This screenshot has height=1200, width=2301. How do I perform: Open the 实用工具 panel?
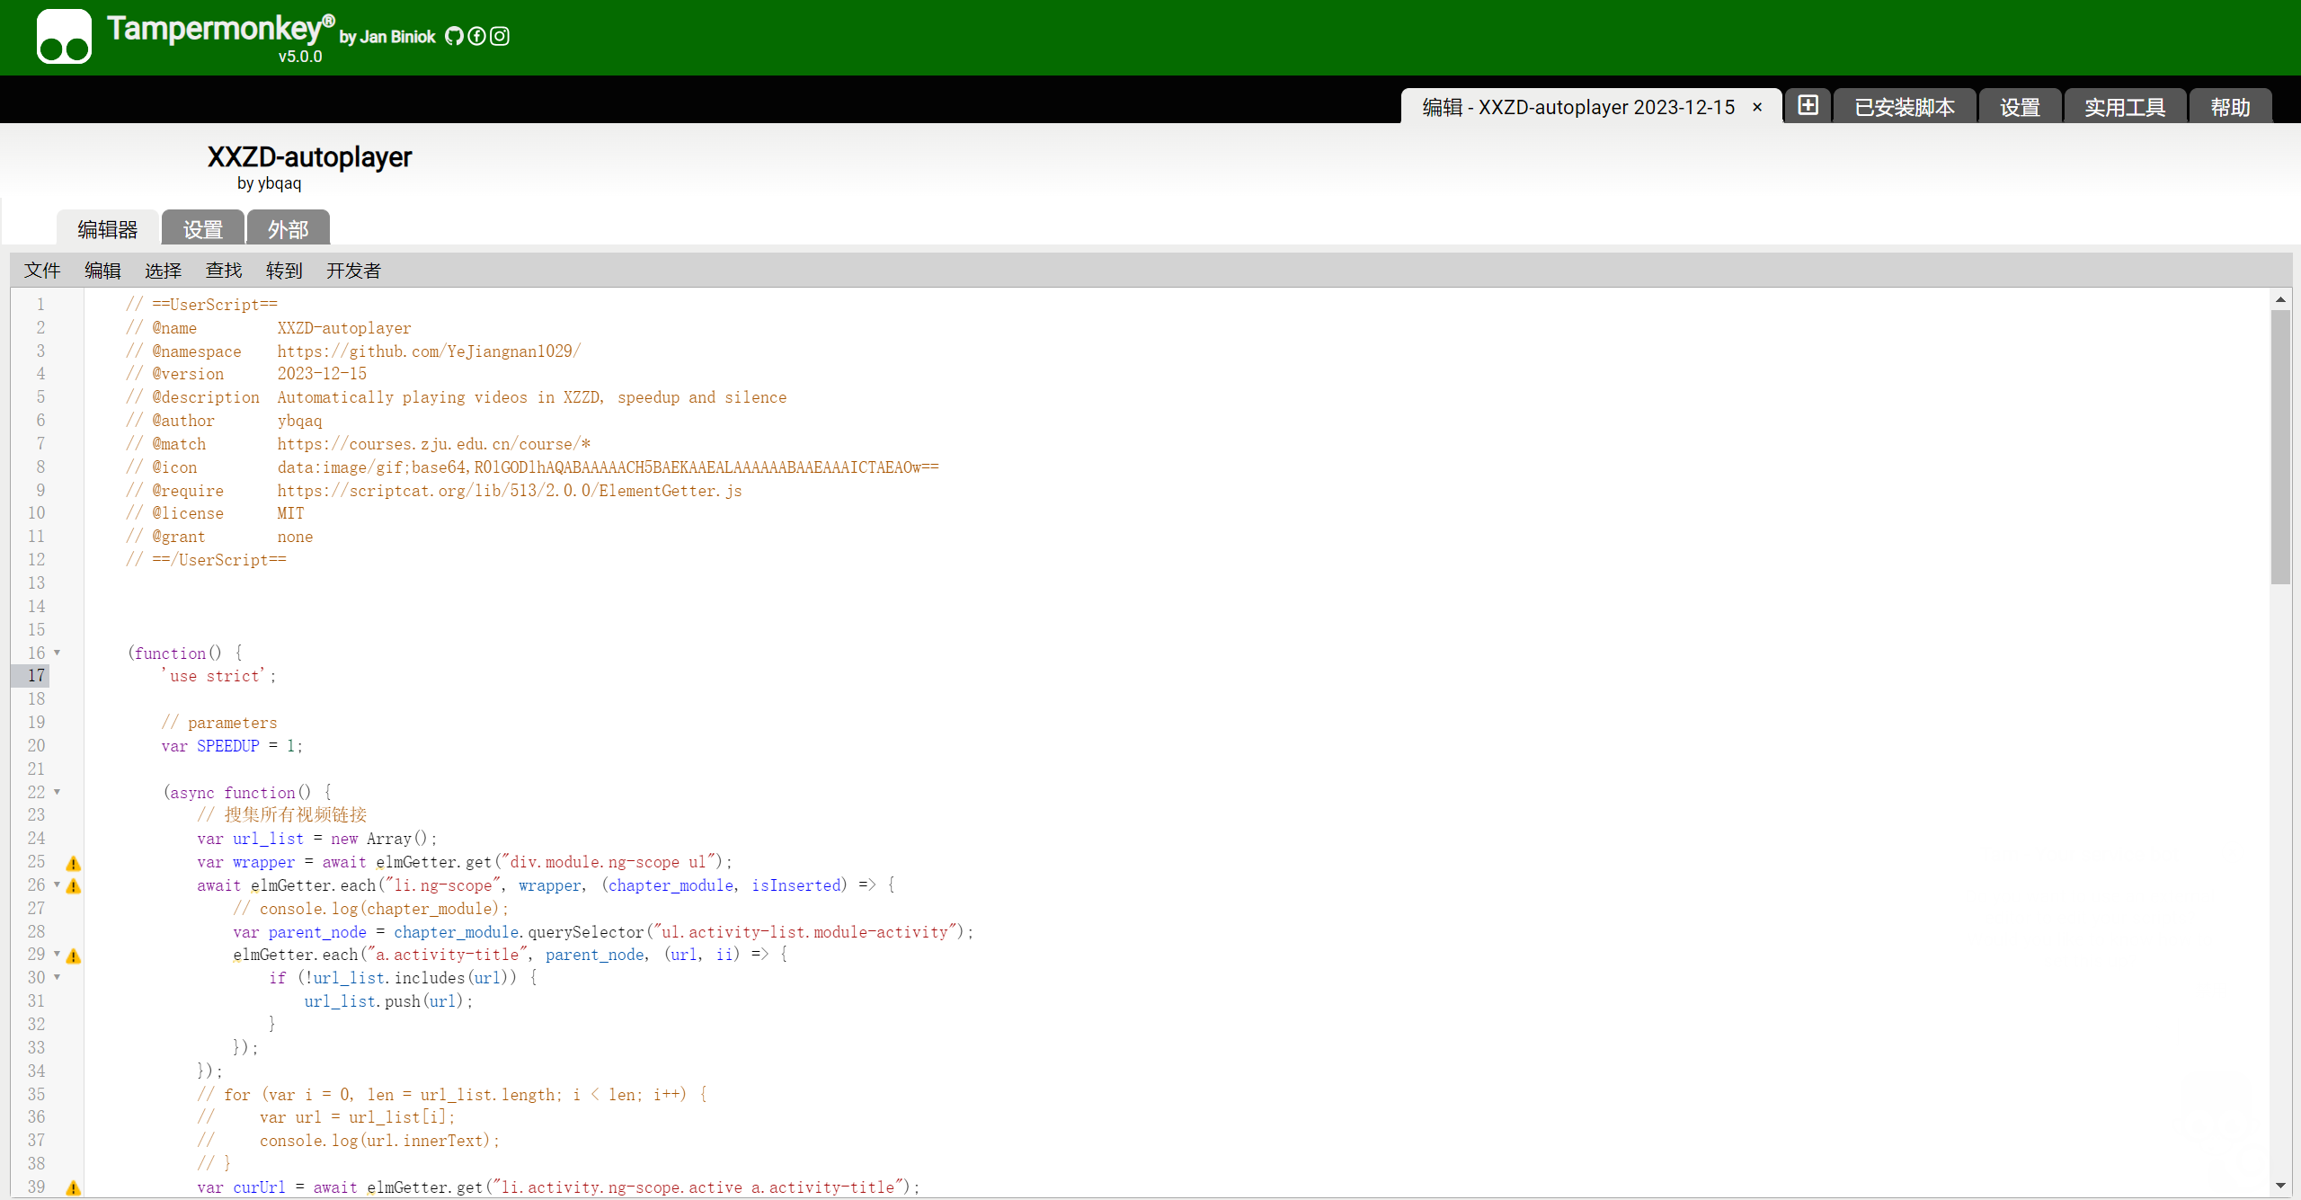(x=2125, y=106)
